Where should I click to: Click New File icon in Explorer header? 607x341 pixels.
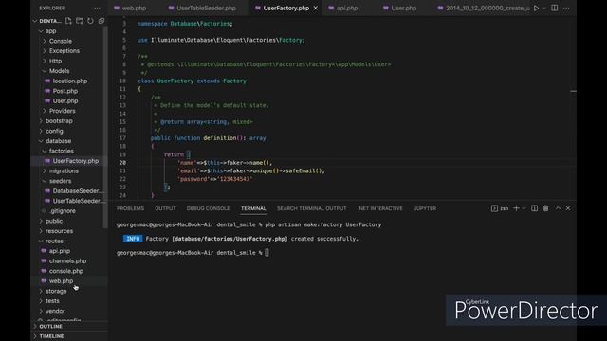[x=68, y=21]
